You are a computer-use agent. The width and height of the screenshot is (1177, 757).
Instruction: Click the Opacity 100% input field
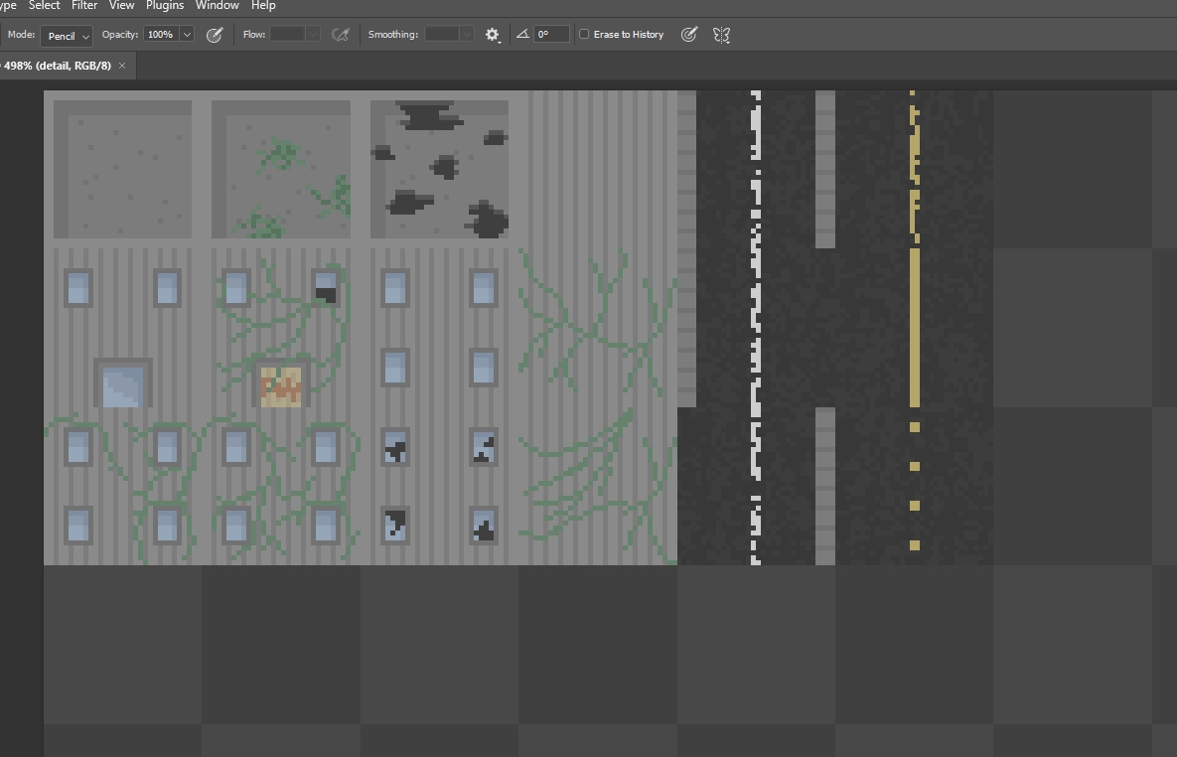coord(160,35)
